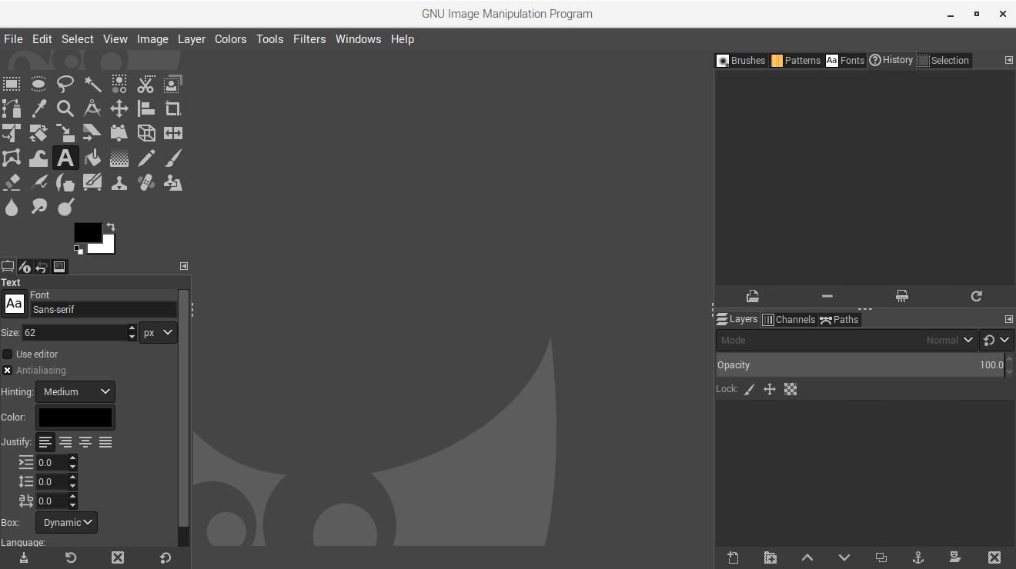This screenshot has width=1016, height=569.
Task: Open the Brushes dock tab configuration menu
Action: 1009,60
